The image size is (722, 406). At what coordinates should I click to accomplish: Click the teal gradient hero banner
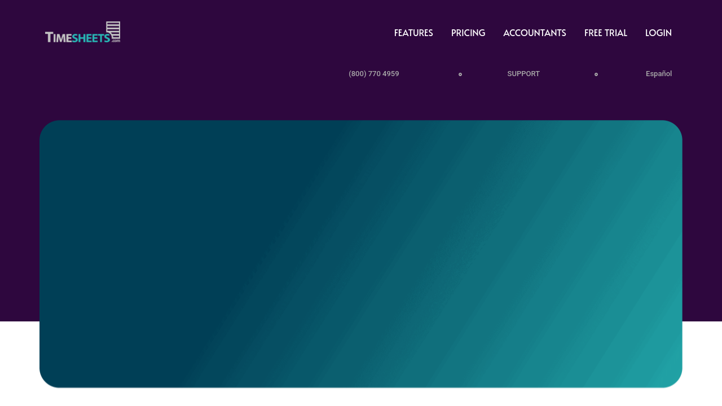(361, 254)
